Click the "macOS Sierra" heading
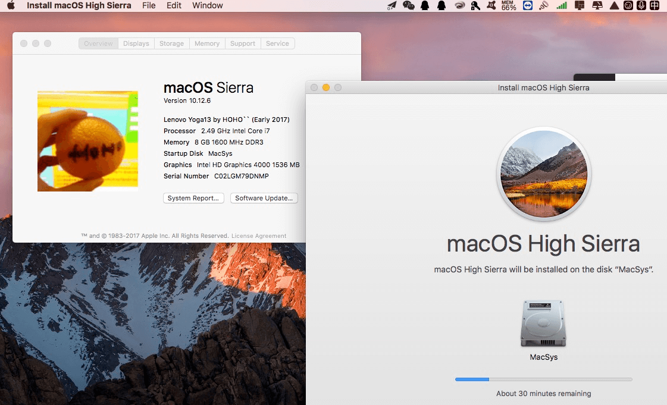667x405 pixels. click(208, 87)
